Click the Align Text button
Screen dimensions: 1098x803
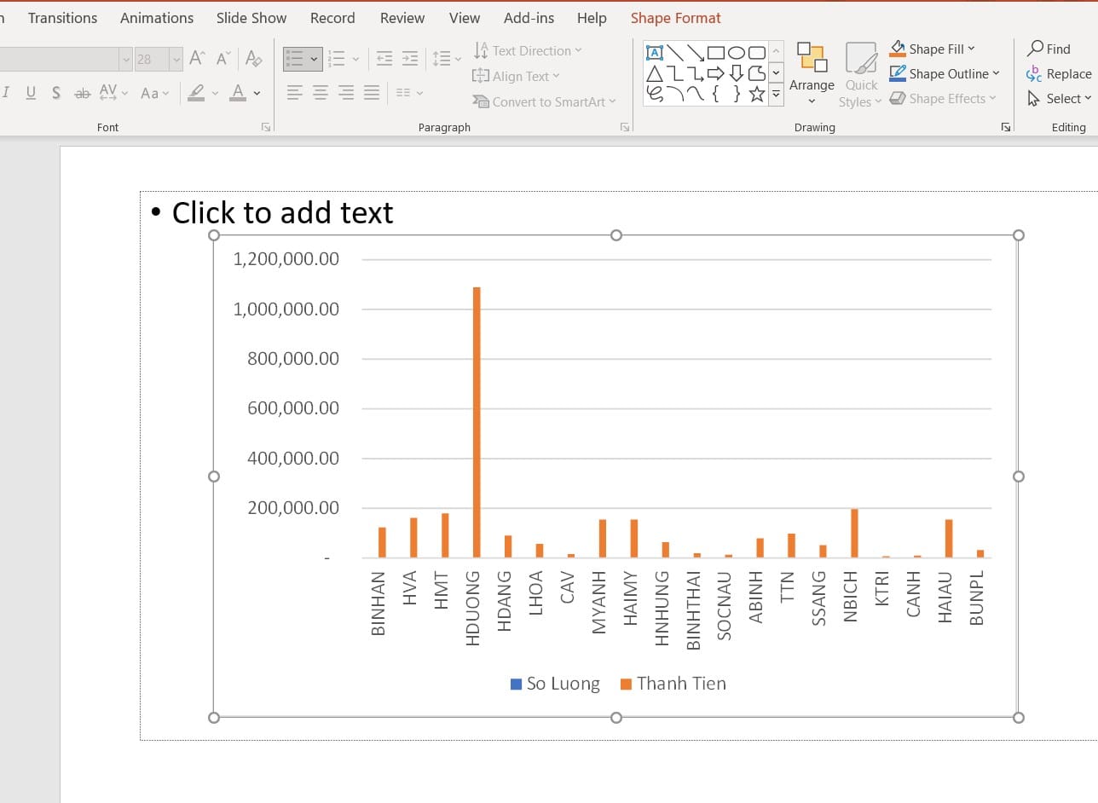click(x=517, y=76)
